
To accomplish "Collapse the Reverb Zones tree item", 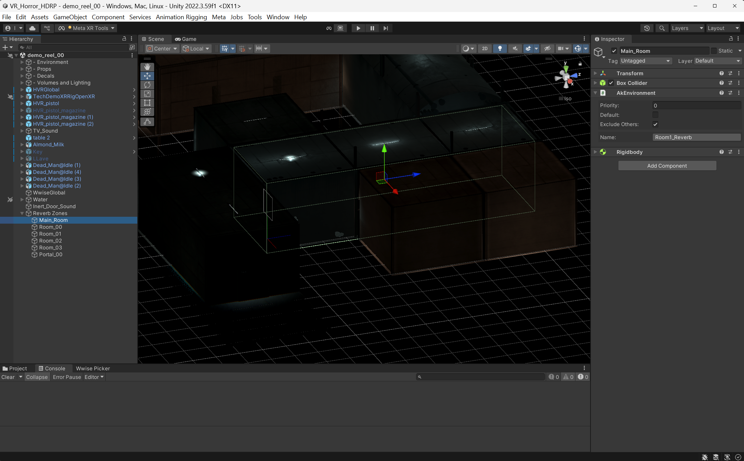I will click(x=22, y=213).
